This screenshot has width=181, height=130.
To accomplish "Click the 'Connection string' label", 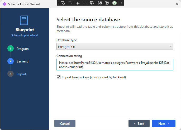I will click(69, 56).
